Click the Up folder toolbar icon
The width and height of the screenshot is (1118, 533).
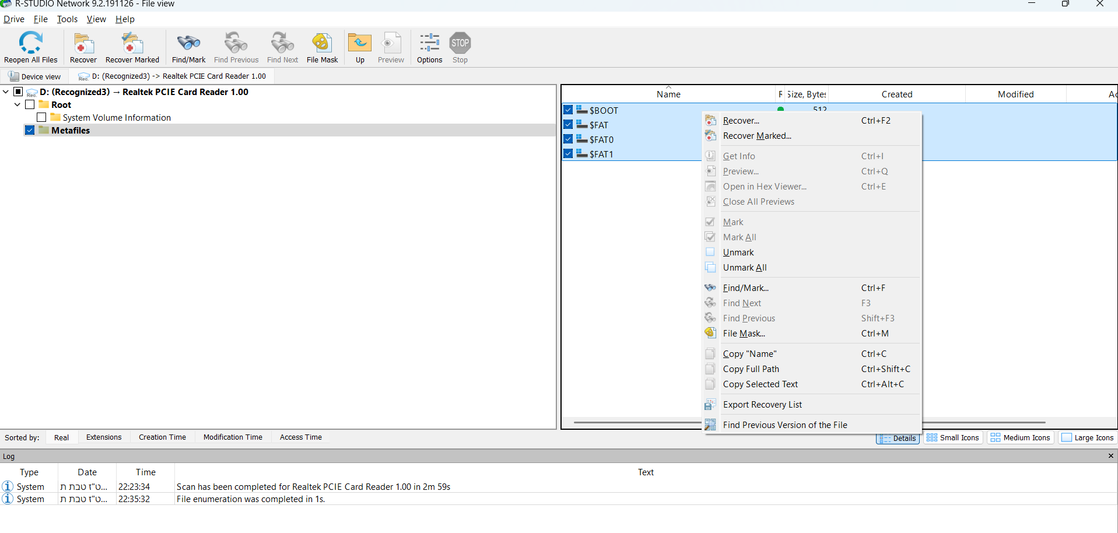(x=360, y=43)
